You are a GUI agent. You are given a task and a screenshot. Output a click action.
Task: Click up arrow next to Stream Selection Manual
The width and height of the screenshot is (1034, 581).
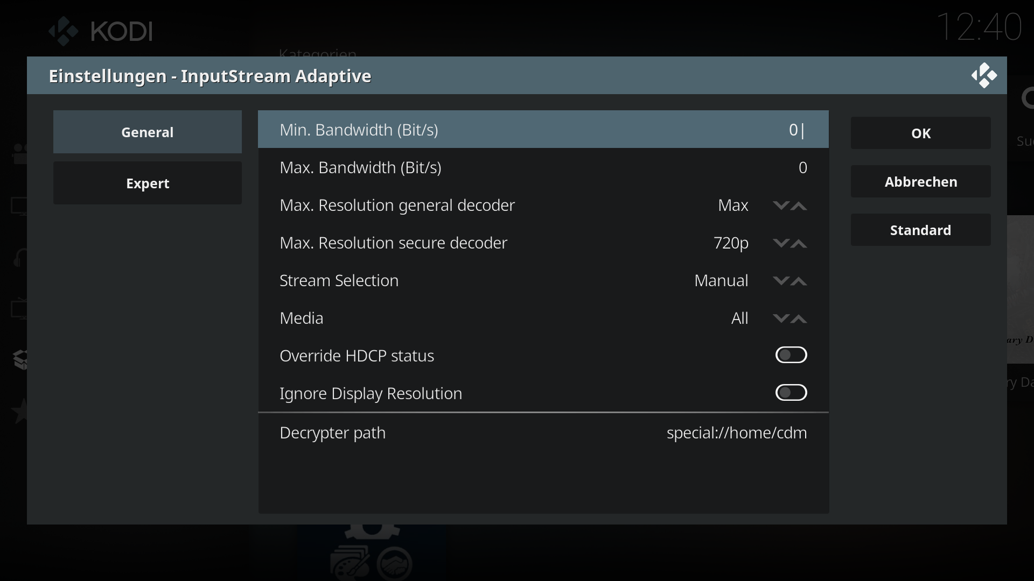click(x=799, y=281)
